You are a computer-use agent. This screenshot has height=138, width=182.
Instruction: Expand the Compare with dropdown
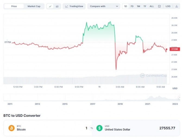pos(104,6)
